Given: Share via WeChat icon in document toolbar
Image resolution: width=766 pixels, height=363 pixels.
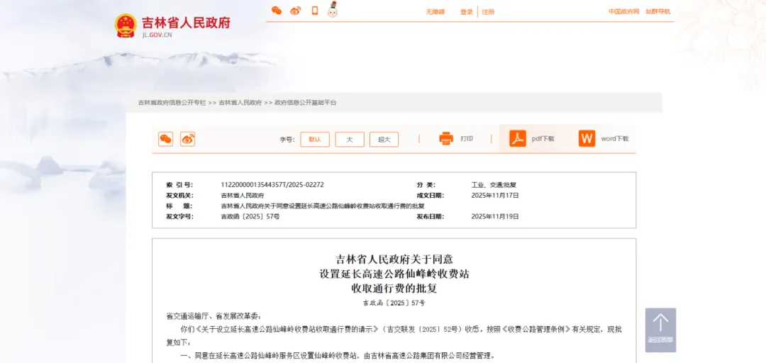Looking at the screenshot, I should click(x=165, y=139).
